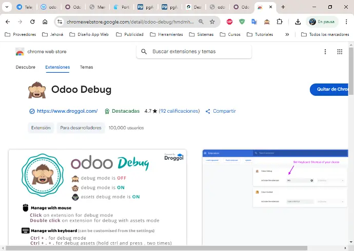
Task: Open the Chrome Web Store options menu
Action: [325, 52]
